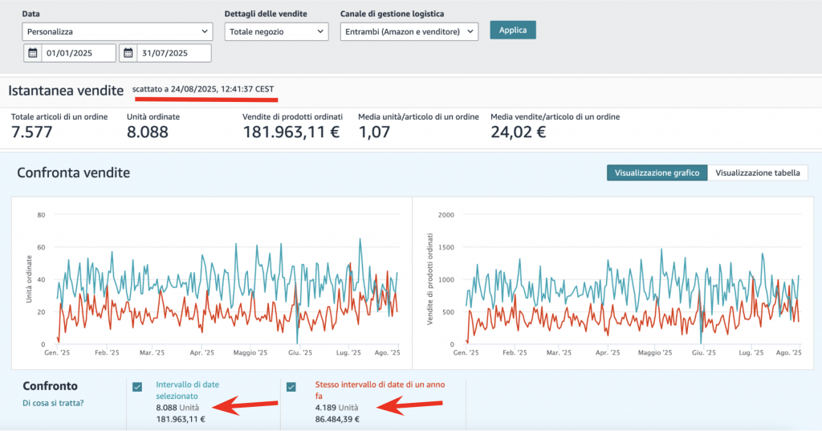Open the Entrambi logistics channel dropdown
Image resolution: width=822 pixels, height=431 pixels.
(x=409, y=31)
